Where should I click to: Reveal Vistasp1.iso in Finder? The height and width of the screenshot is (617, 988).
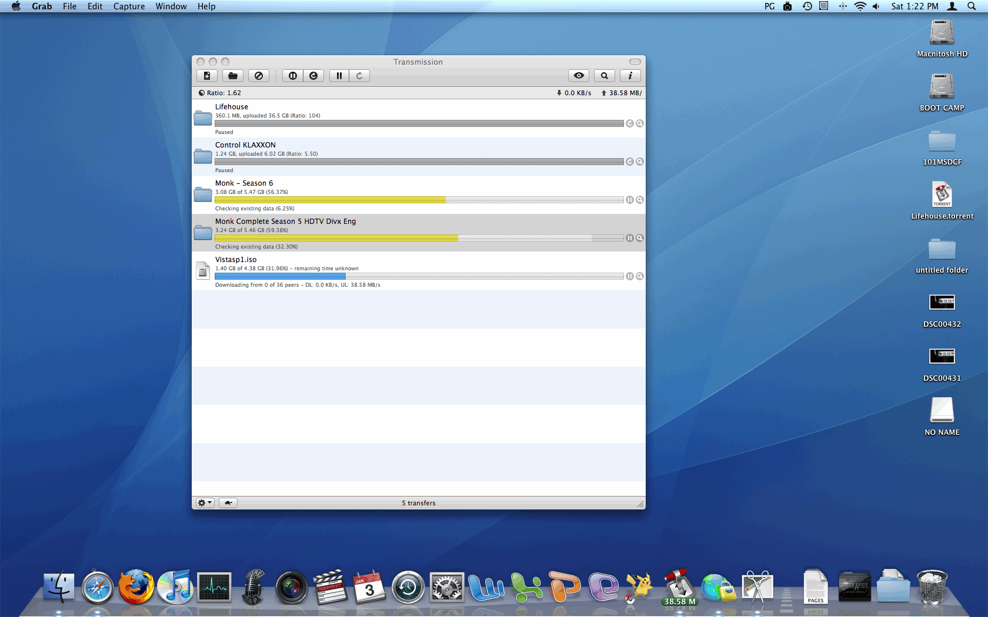(640, 276)
